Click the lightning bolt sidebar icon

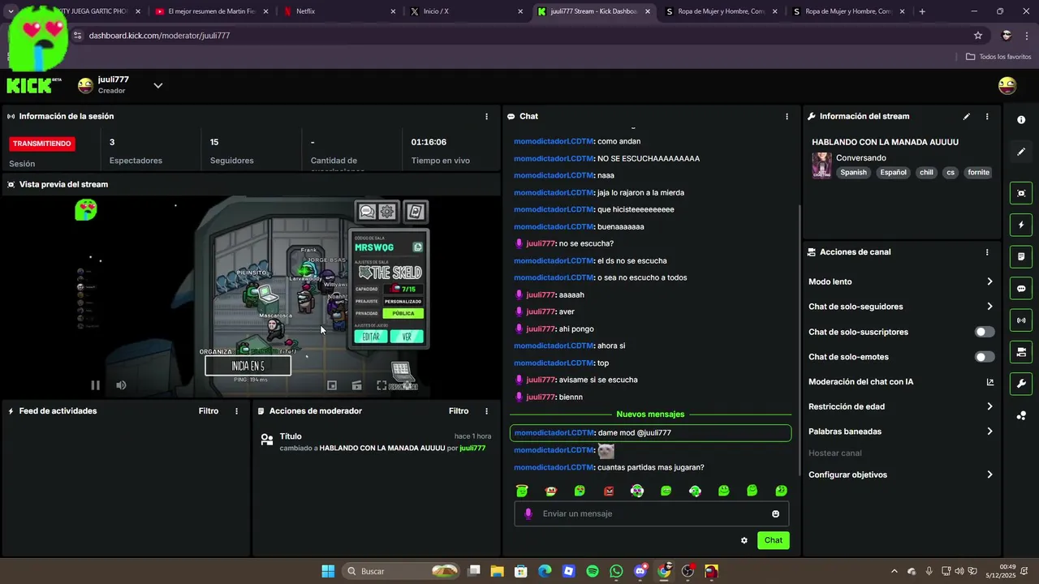point(1021,225)
